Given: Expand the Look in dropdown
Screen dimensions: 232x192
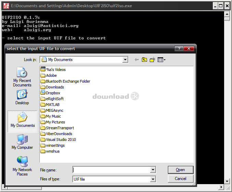Looking at the screenshot, I should [125, 60].
